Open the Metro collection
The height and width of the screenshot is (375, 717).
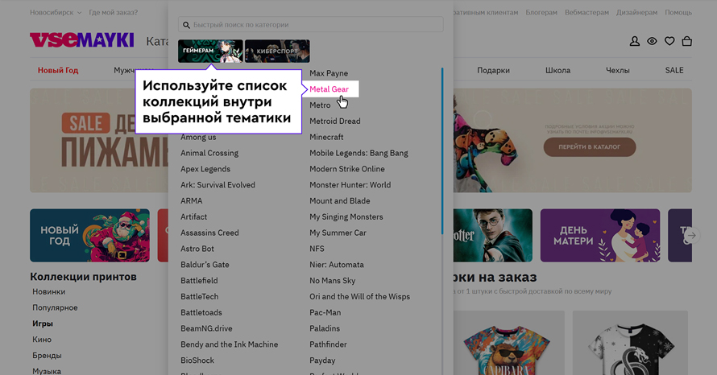pyautogui.click(x=320, y=105)
